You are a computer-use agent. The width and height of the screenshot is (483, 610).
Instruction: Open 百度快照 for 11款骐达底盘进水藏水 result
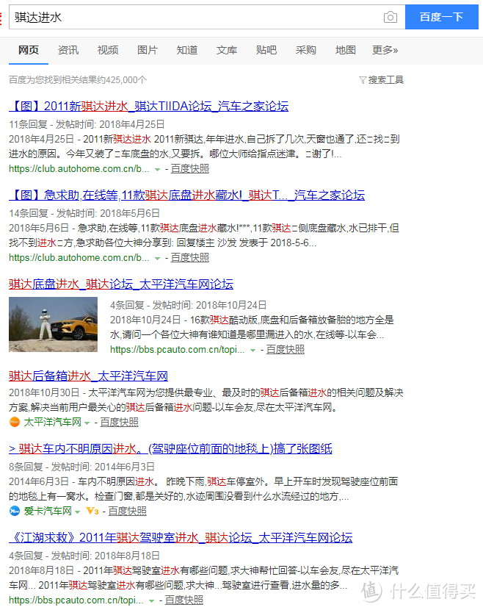pyautogui.click(x=190, y=257)
